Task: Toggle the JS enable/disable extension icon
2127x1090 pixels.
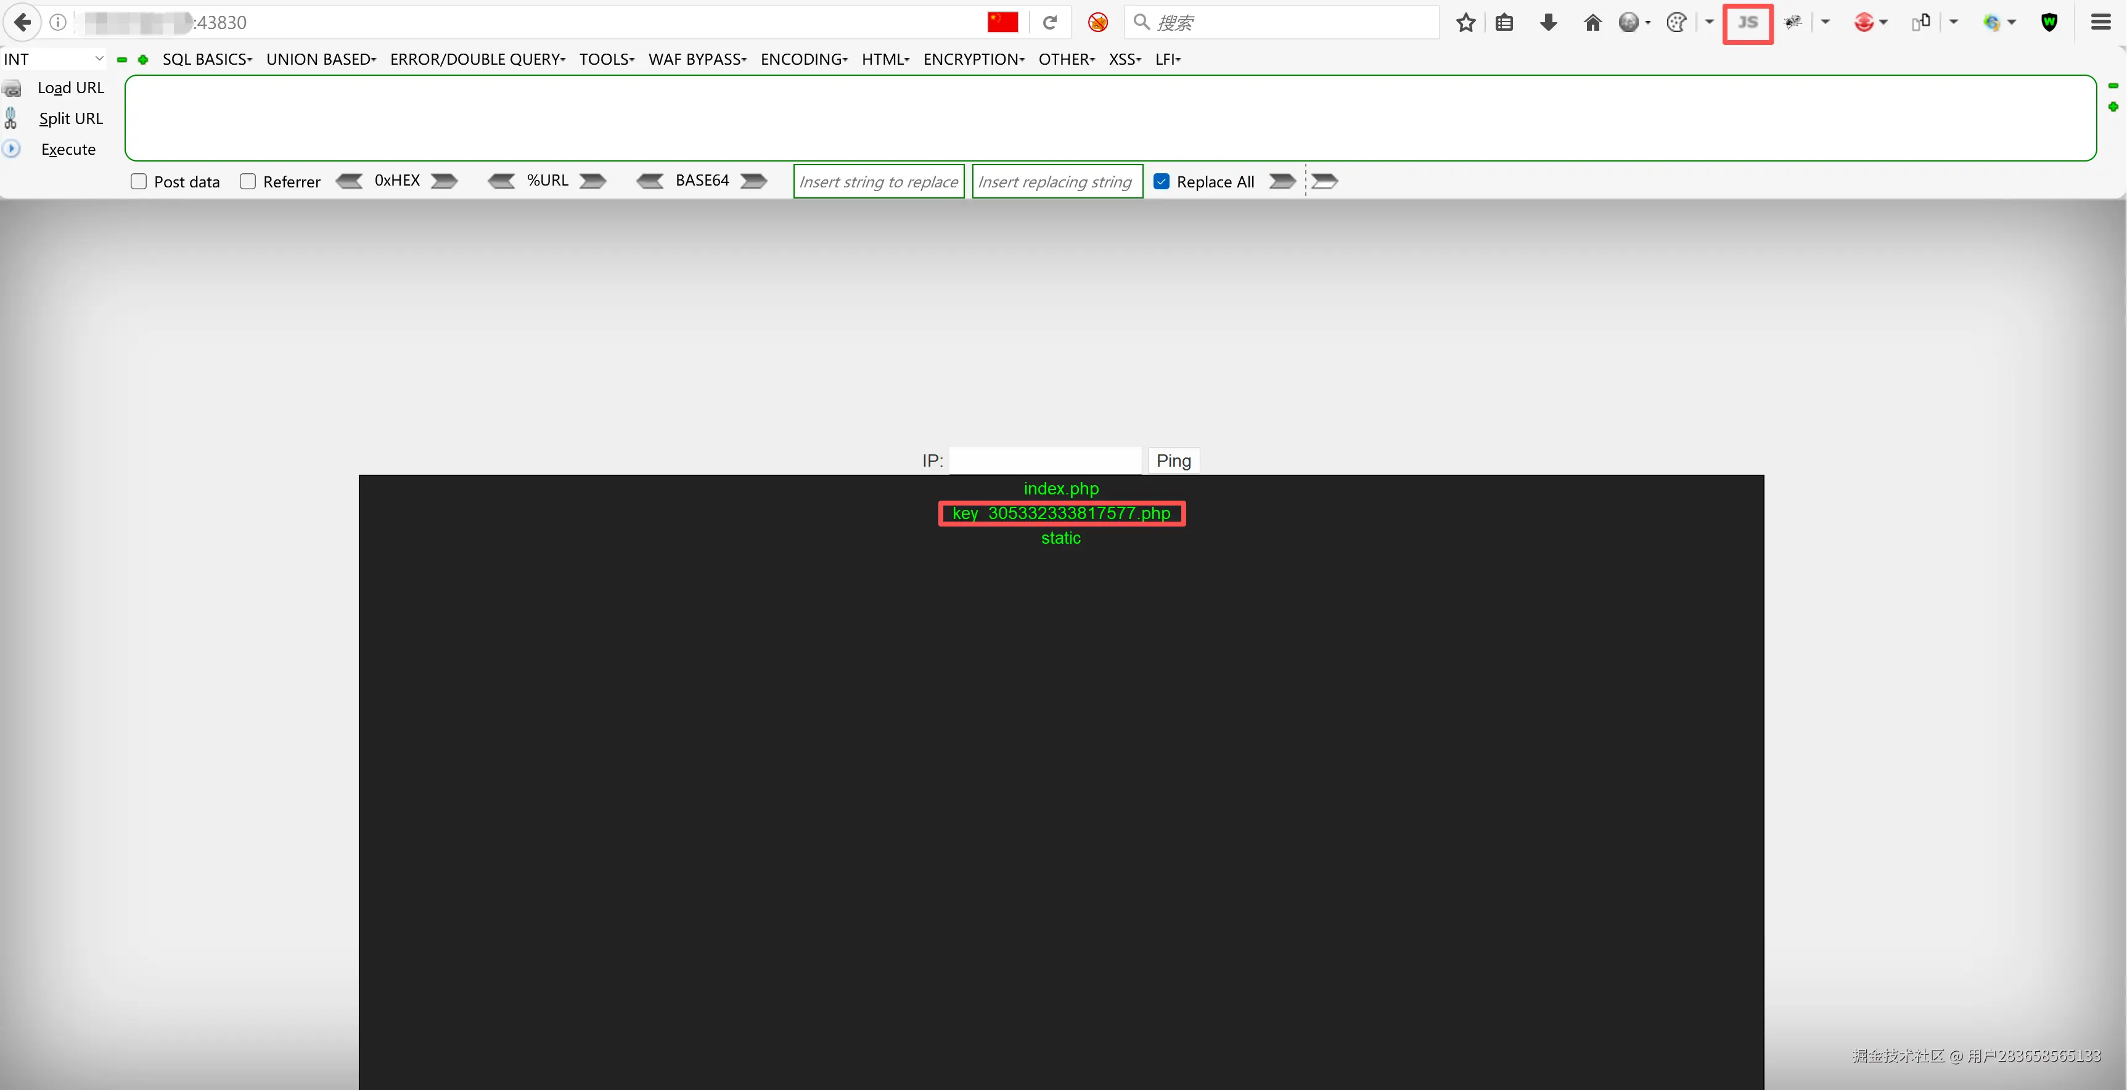Action: point(1747,22)
